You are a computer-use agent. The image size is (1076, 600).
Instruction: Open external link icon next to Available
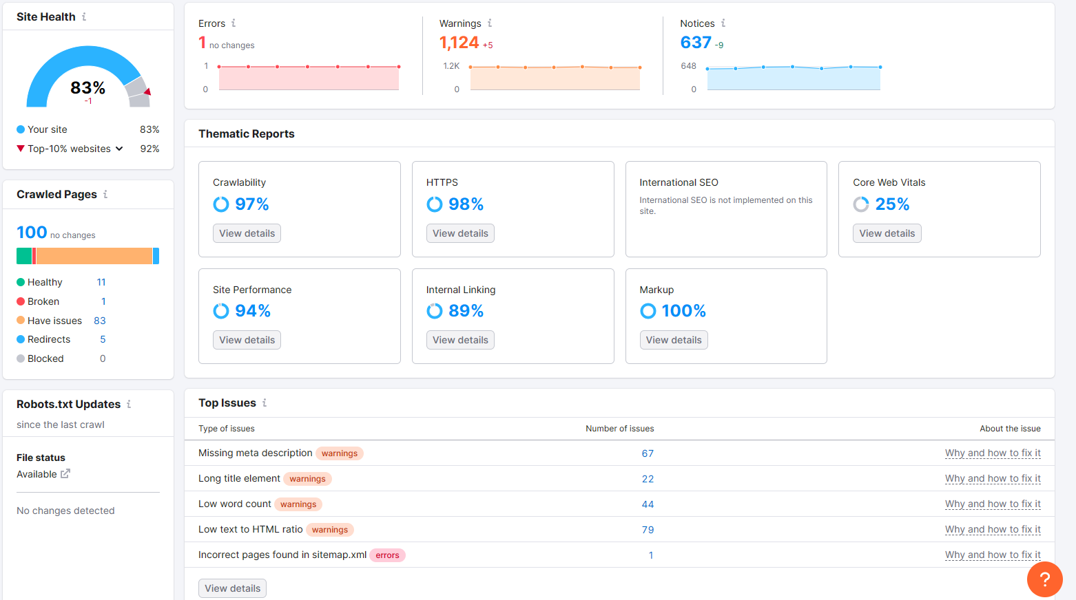[x=65, y=474]
